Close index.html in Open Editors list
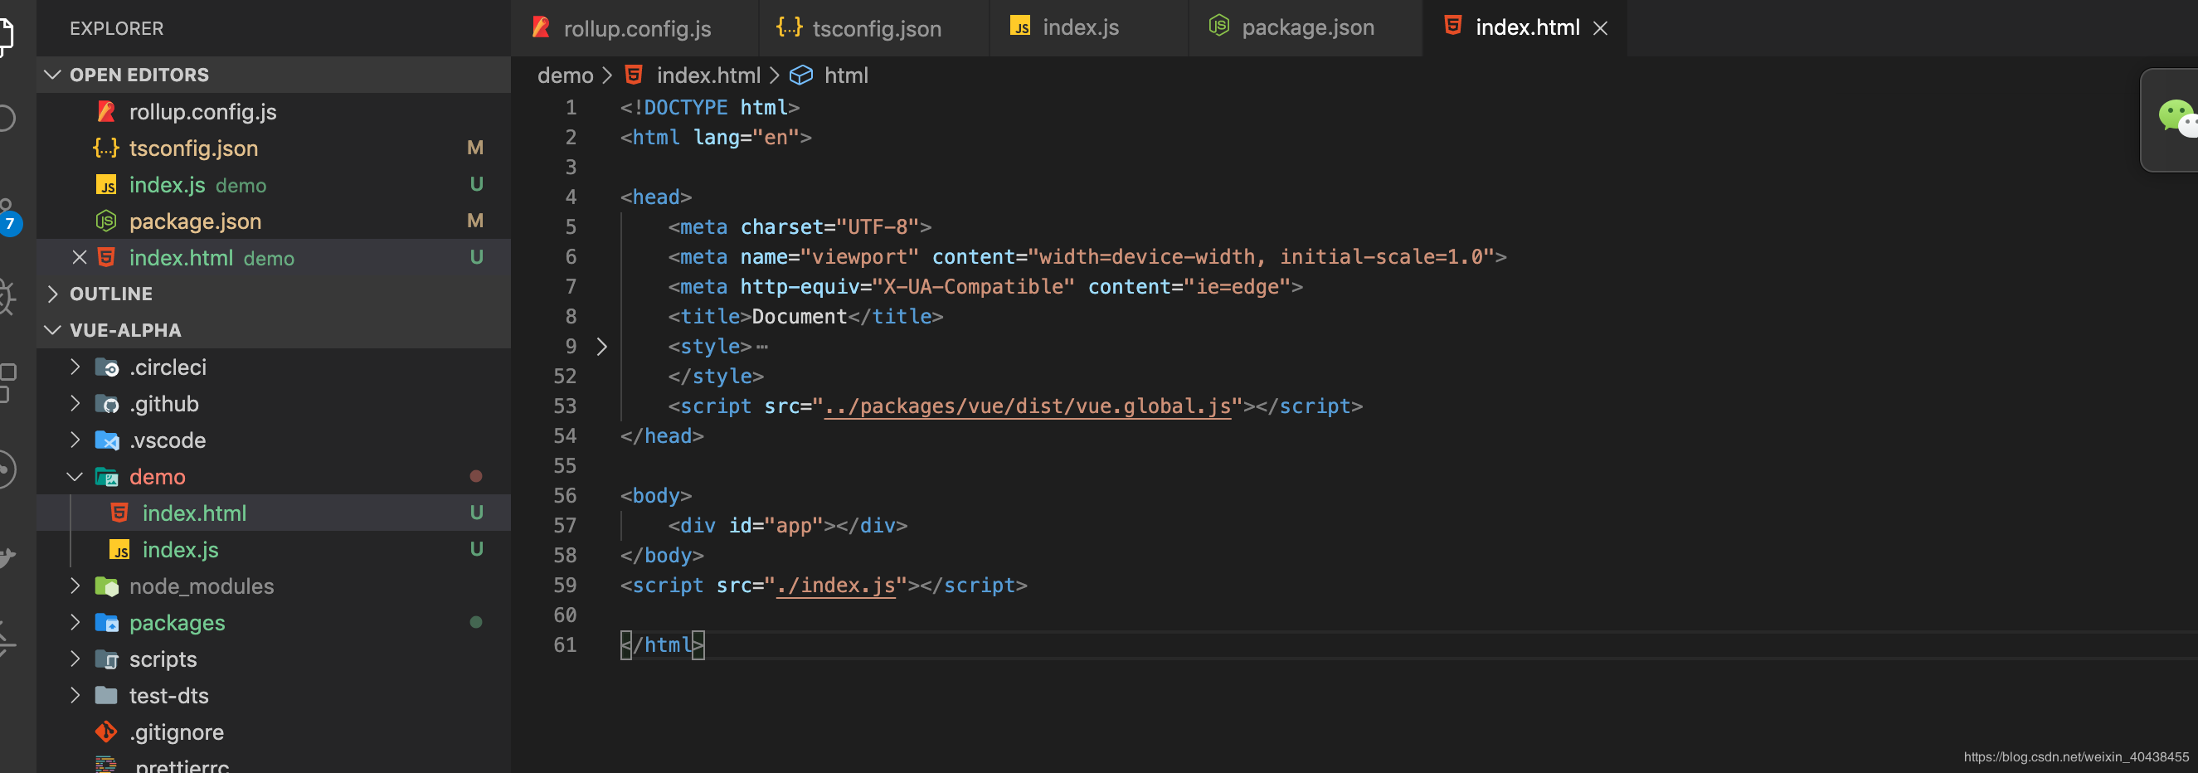The width and height of the screenshot is (2198, 773). pyautogui.click(x=80, y=257)
